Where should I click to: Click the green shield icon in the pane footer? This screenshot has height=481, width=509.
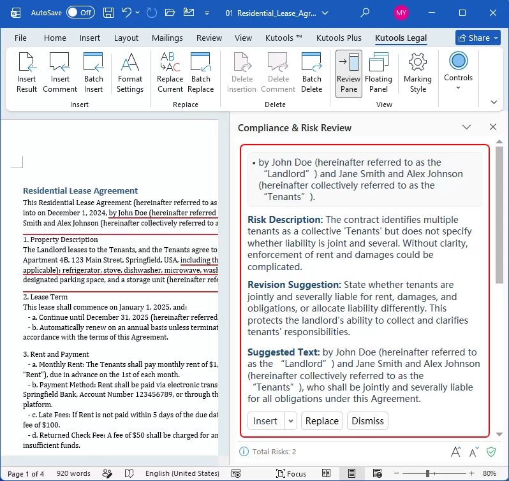pyautogui.click(x=491, y=452)
